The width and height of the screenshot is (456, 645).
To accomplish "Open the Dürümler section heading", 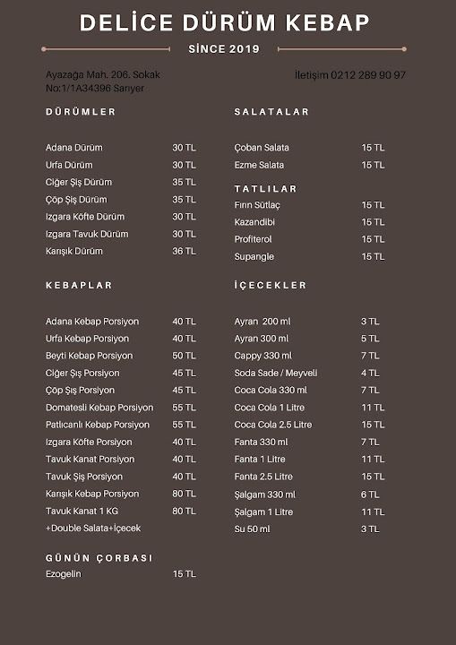I will pos(81,112).
